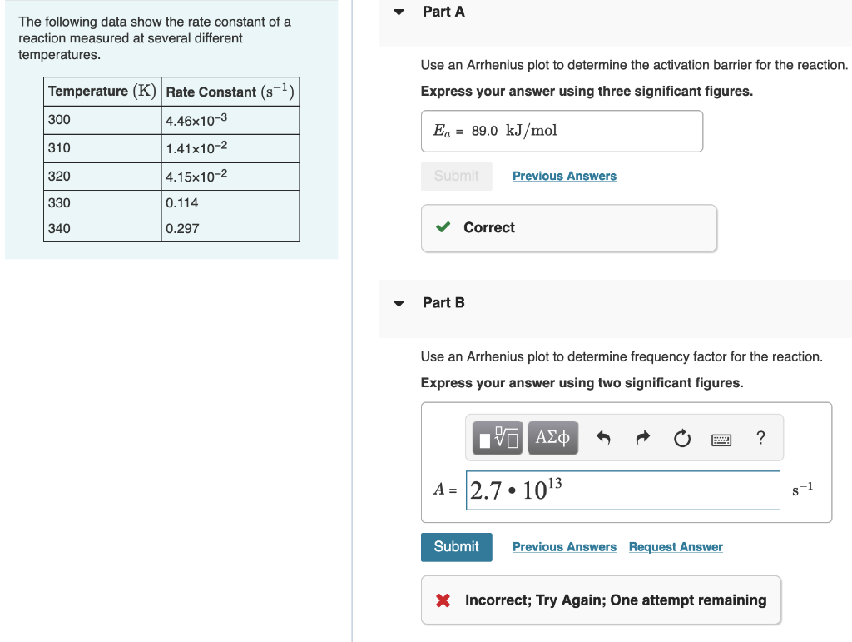Click the red Incorrect X icon
The image size is (852, 642).
[x=441, y=600]
